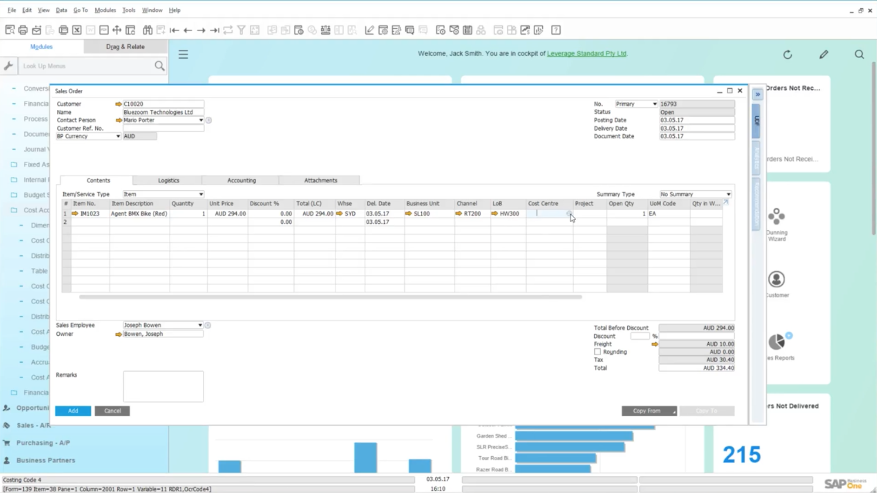This screenshot has width=877, height=493.
Task: Go to First Data Record
Action: click(x=174, y=30)
